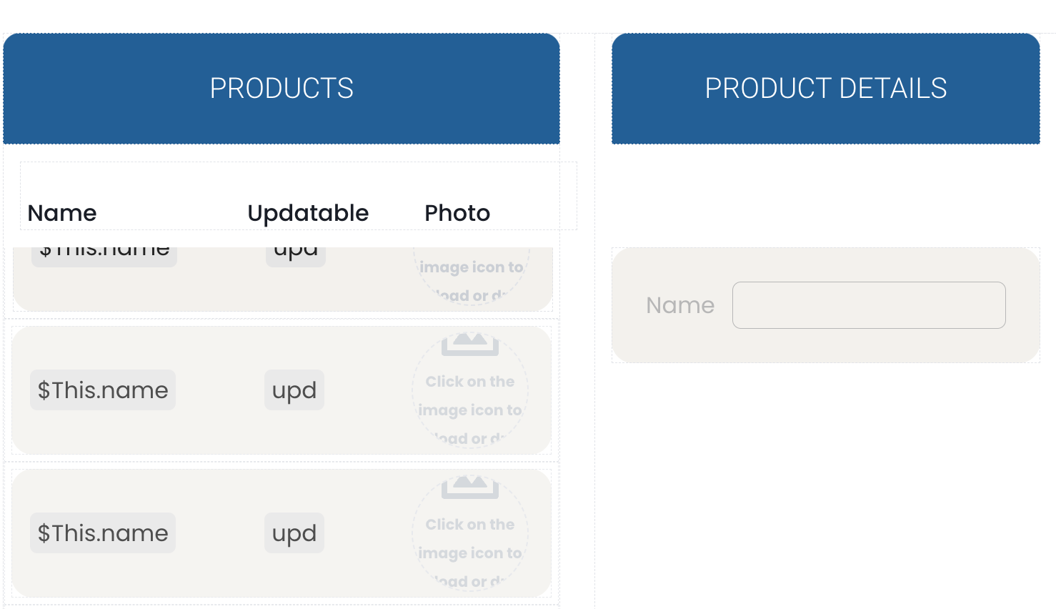Select $This.name in the bottom row

click(x=103, y=533)
